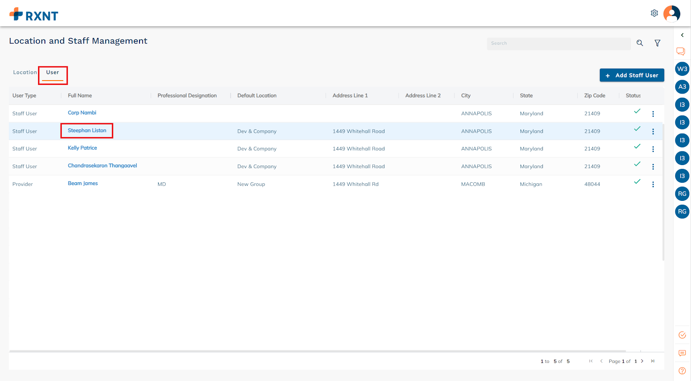691x381 pixels.
Task: Go to the previous page of results
Action: [x=601, y=361]
